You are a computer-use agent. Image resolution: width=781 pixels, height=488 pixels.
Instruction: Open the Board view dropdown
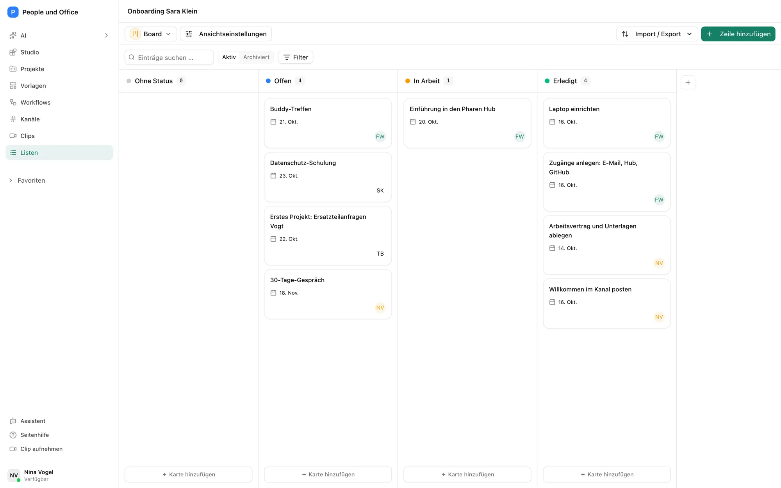coord(151,34)
